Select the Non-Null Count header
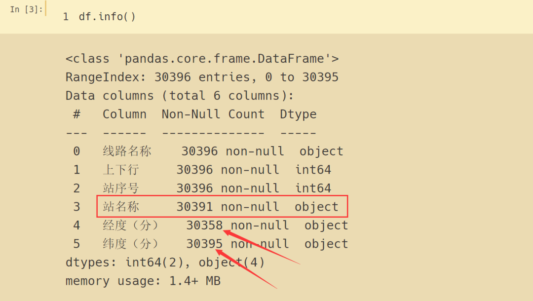 213,114
